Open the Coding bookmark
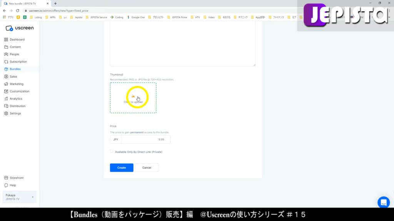This screenshot has height=221, width=394. tap(117, 17)
